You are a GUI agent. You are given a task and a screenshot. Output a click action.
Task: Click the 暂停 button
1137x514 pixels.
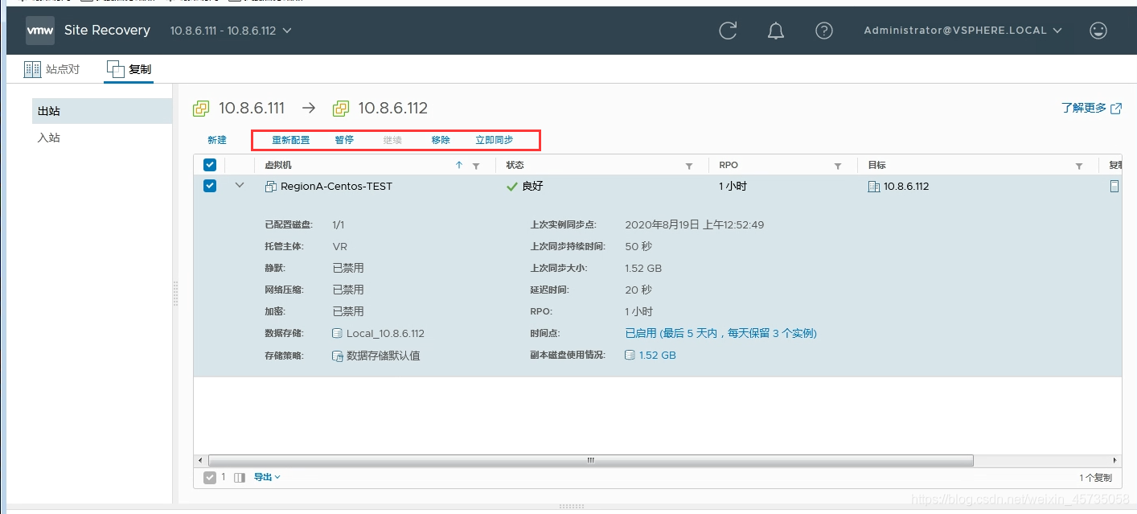(x=344, y=140)
